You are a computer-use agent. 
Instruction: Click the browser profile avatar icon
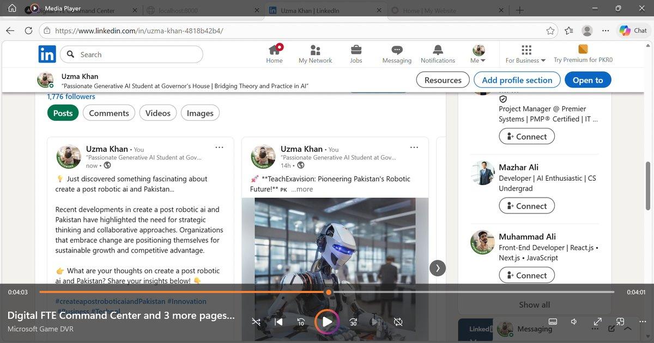pyautogui.click(x=587, y=31)
